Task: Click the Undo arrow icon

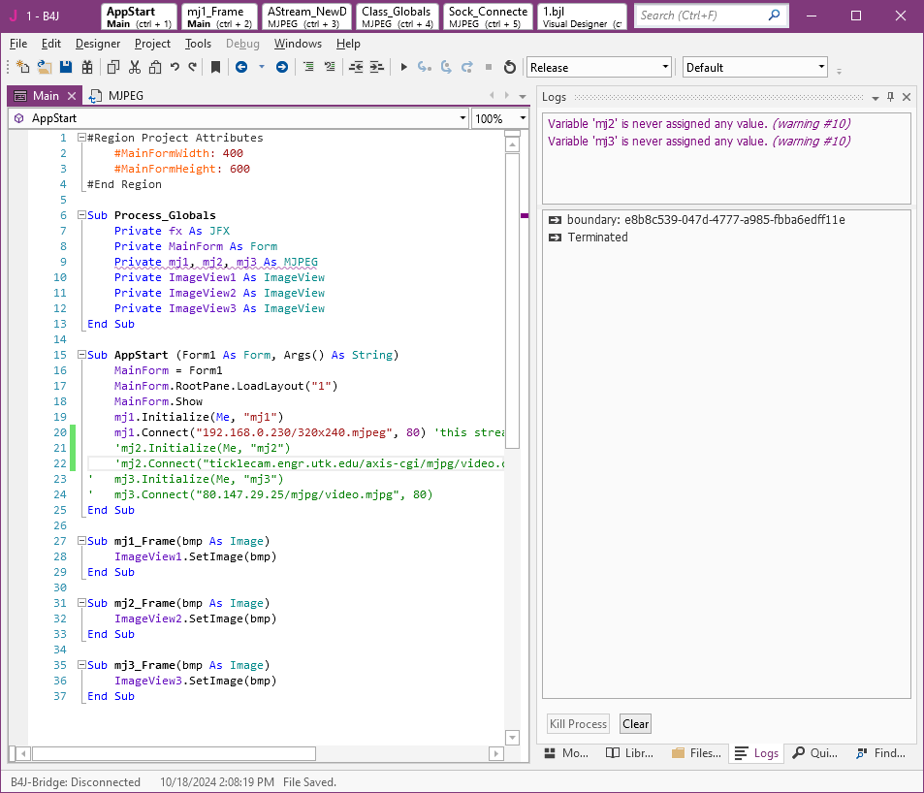Action: click(x=175, y=67)
